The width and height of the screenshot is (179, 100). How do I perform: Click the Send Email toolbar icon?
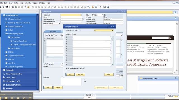pyautogui.click(x=6, y=7)
